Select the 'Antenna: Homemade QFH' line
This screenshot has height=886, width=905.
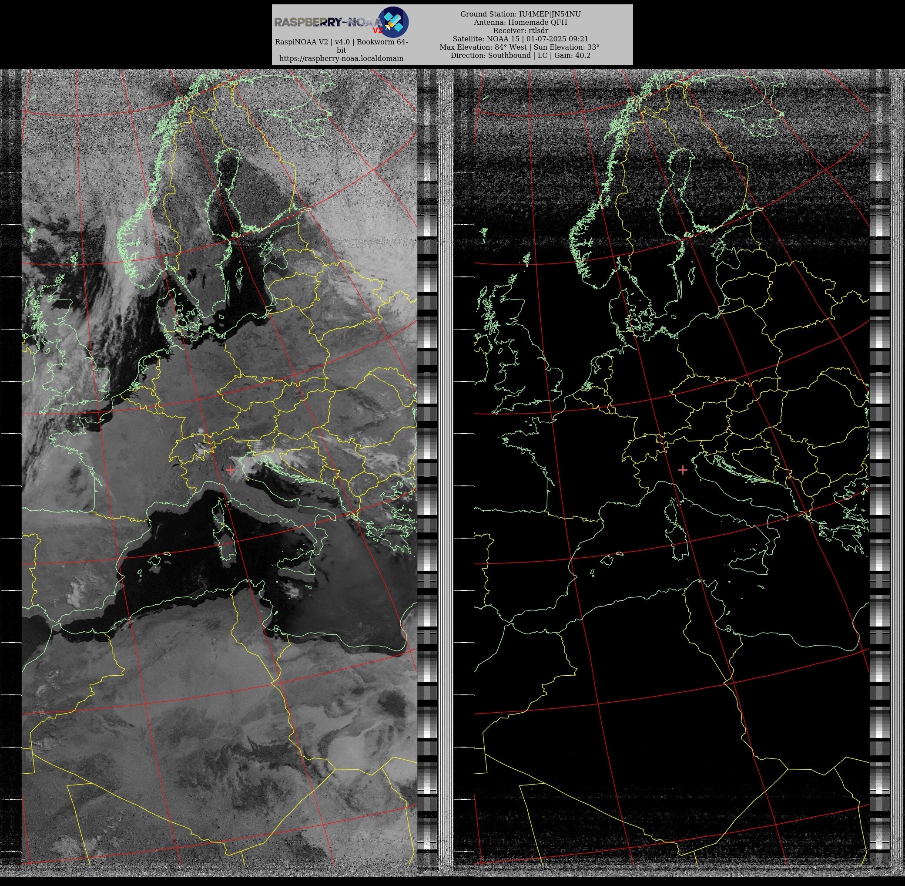[520, 22]
